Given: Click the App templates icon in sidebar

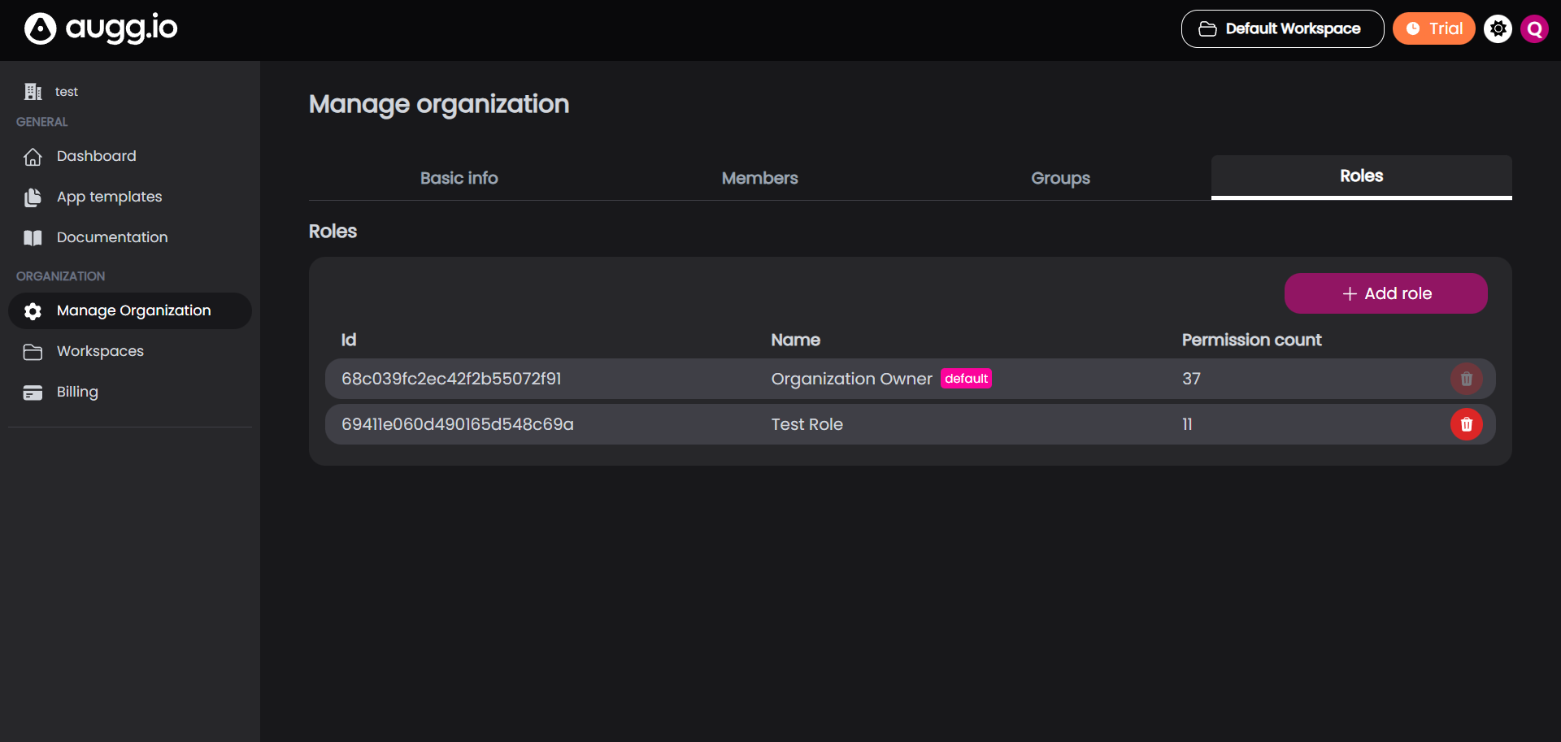Looking at the screenshot, I should tap(33, 197).
